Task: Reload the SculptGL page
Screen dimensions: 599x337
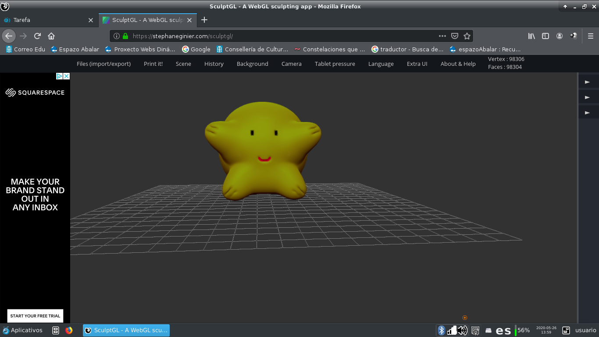Action: [37, 36]
